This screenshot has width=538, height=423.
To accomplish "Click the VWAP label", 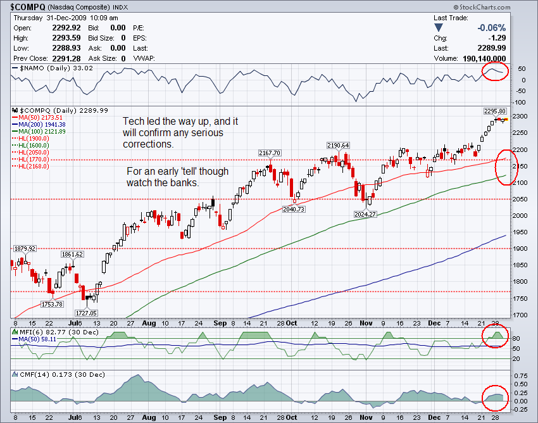I will click(x=144, y=58).
